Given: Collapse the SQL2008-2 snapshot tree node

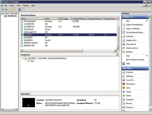Looking at the screenshot, I should point(22,58).
